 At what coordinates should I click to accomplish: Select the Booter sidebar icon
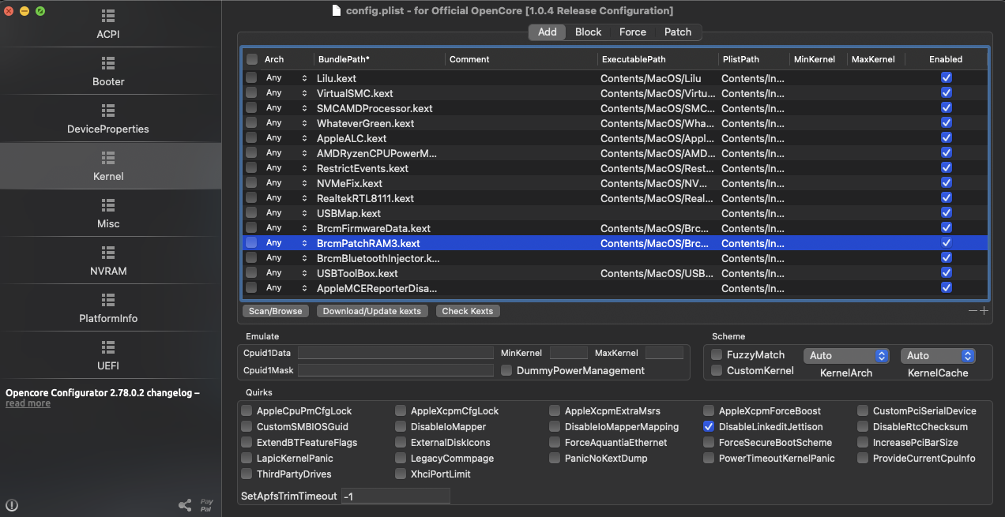108,63
